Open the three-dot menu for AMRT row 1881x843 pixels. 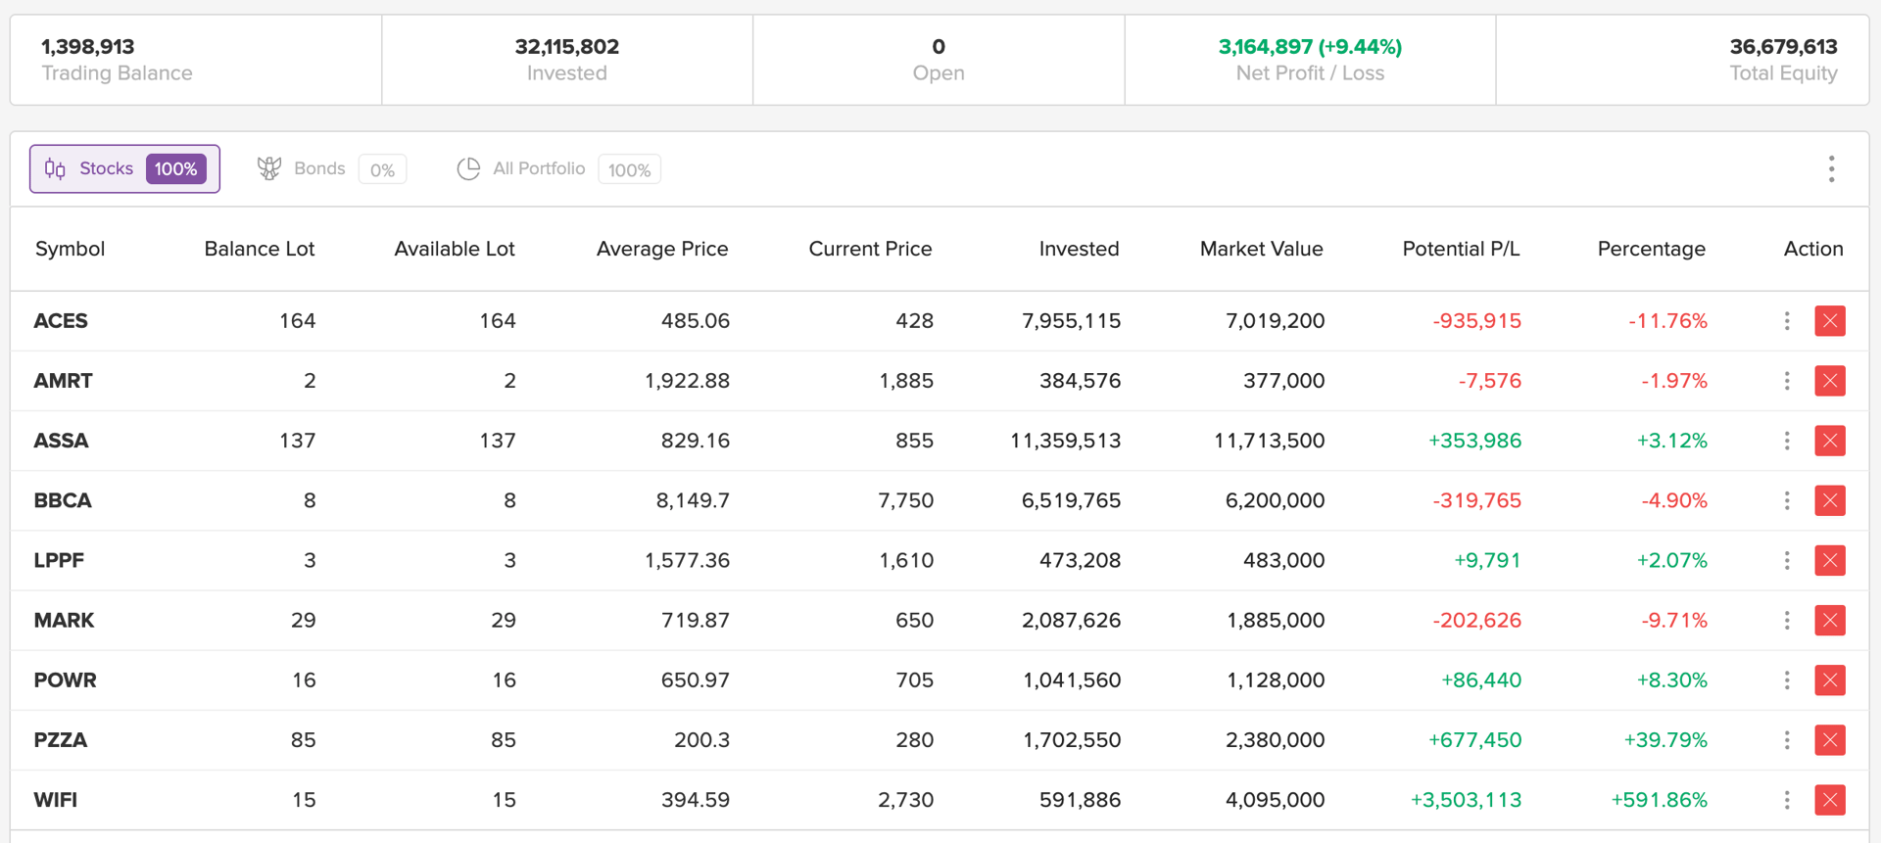(1787, 381)
